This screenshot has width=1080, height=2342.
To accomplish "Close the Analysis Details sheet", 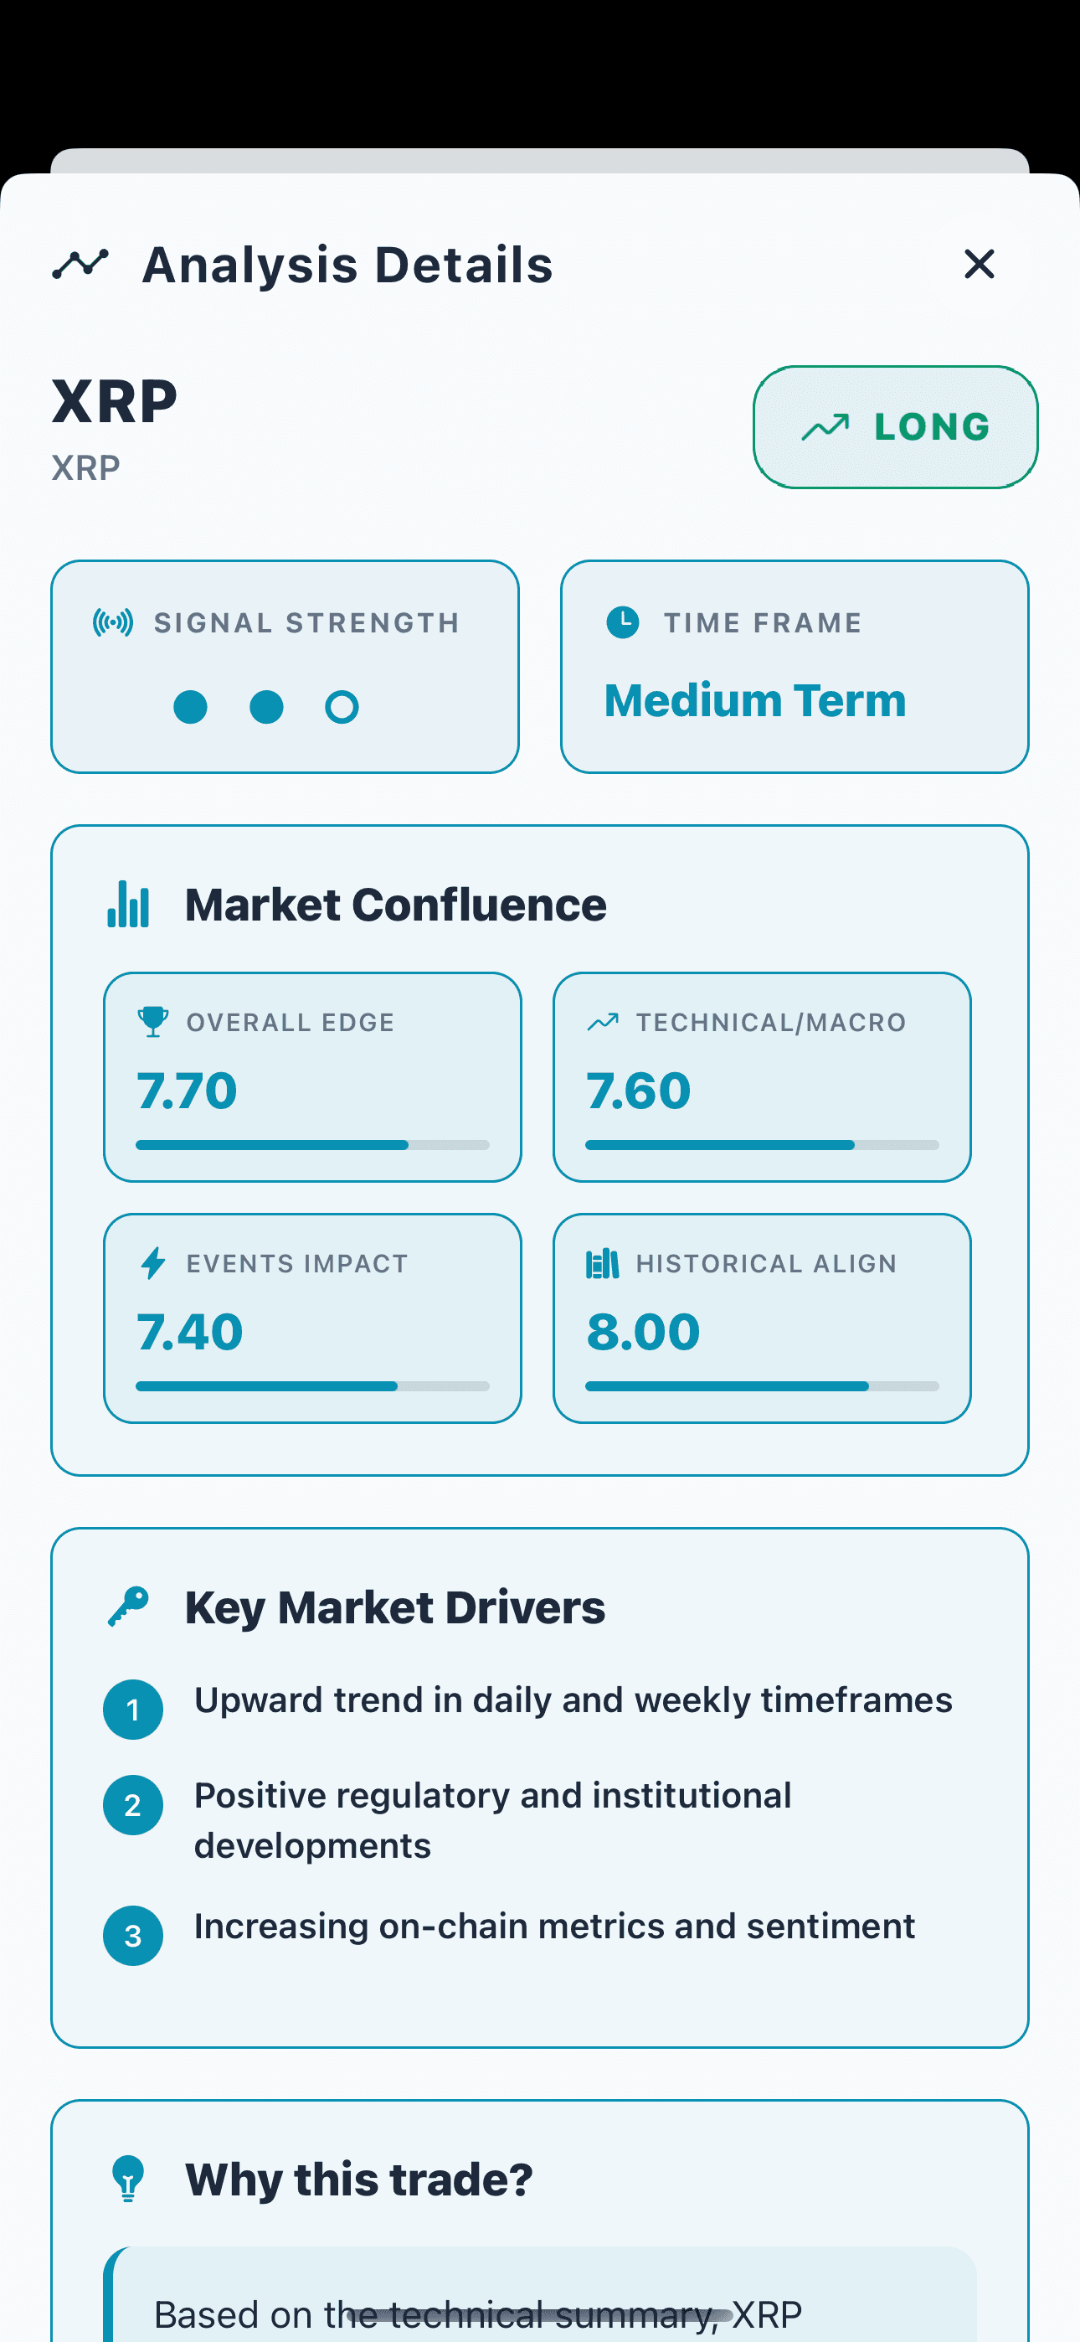I will 979,265.
